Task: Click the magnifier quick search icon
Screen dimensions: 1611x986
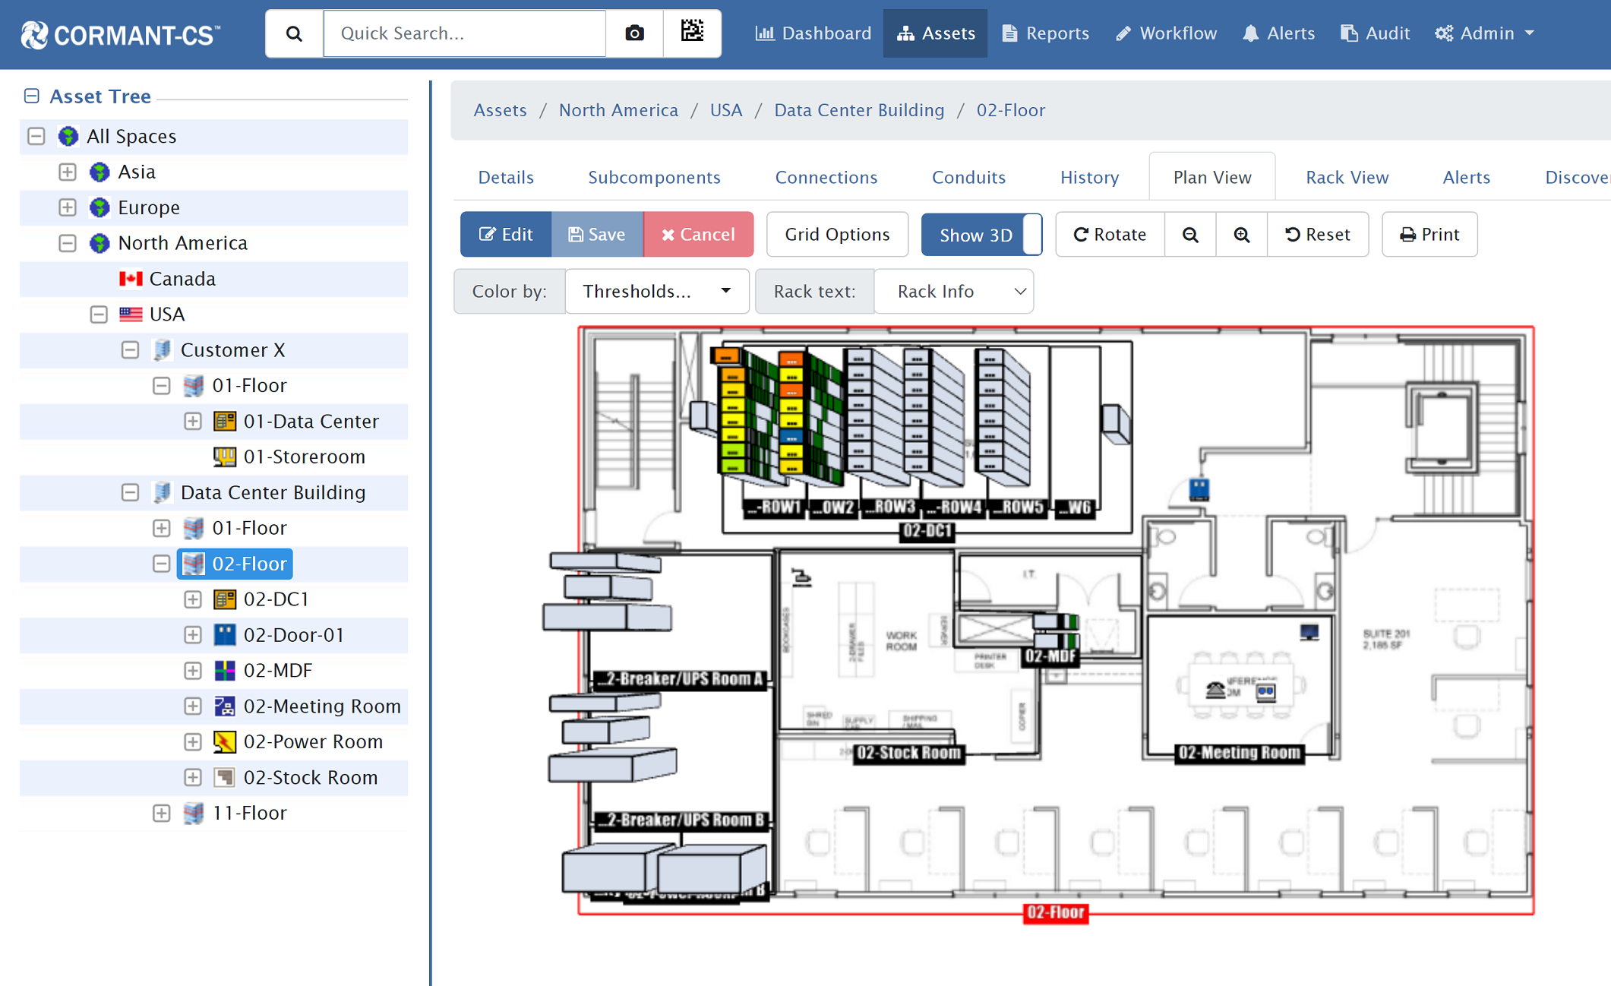Action: pyautogui.click(x=295, y=33)
